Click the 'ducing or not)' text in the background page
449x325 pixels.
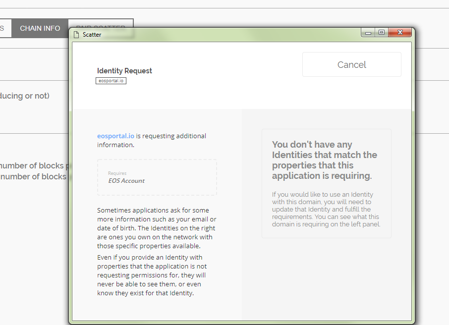pyautogui.click(x=25, y=96)
